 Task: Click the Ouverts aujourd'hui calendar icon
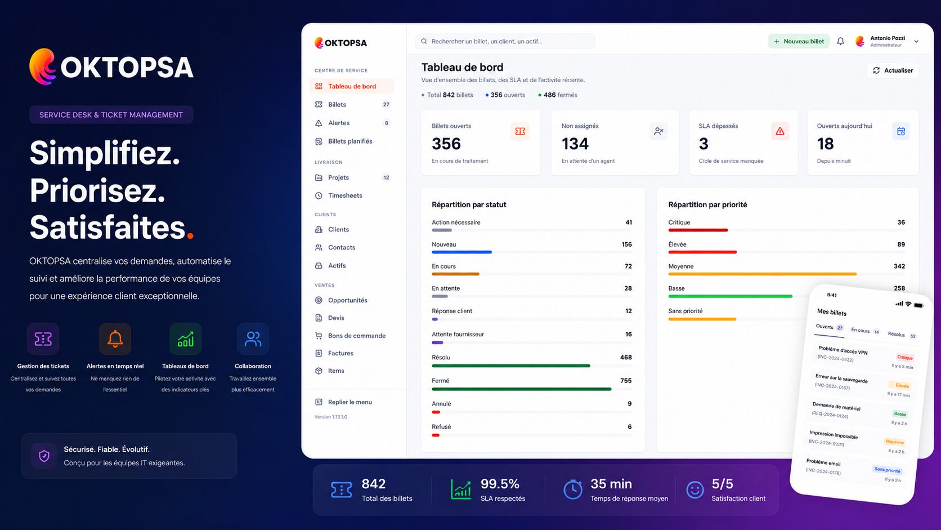click(x=901, y=131)
